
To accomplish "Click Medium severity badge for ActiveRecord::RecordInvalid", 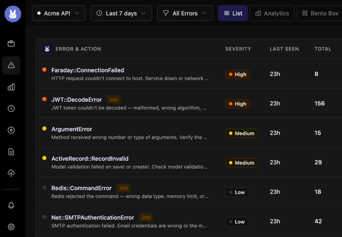I will click(x=242, y=163).
